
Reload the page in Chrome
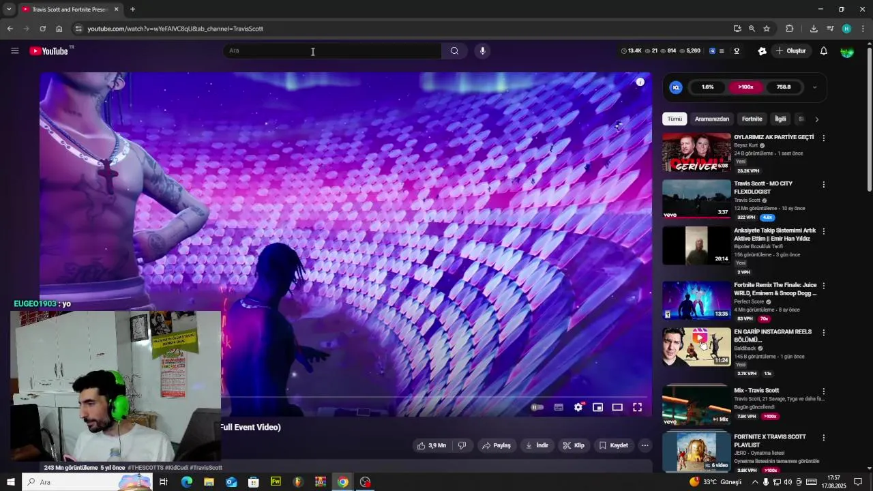point(42,29)
